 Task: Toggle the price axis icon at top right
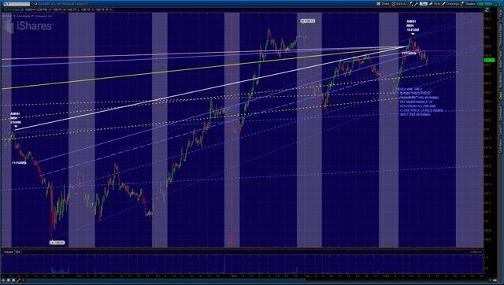(x=487, y=9)
